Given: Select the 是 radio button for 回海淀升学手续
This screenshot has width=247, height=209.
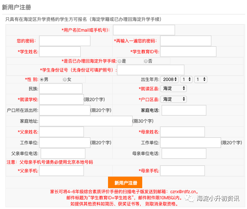Looking at the screenshot, I should pos(120,61).
